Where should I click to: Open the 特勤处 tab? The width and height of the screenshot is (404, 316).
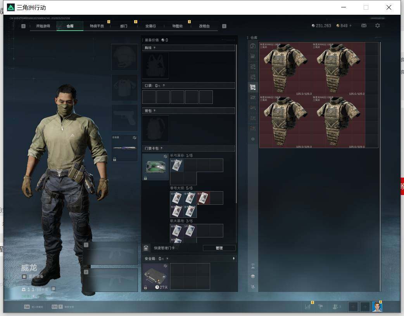click(178, 26)
